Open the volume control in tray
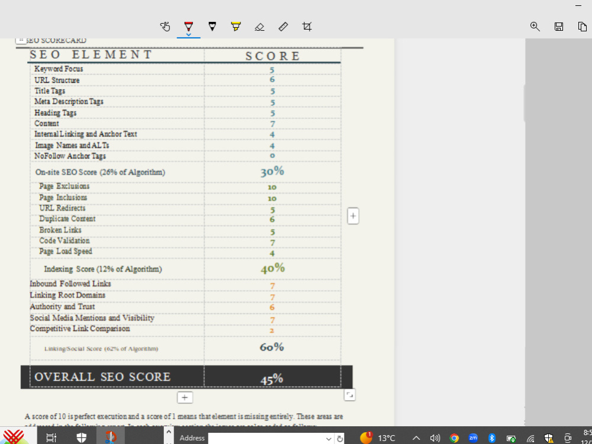 (x=435, y=438)
